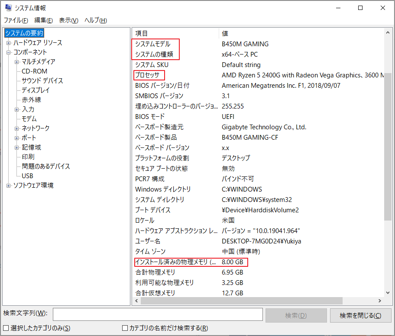Select ソフトウェア環境 tree label
This screenshot has width=395, height=336.
33,186
